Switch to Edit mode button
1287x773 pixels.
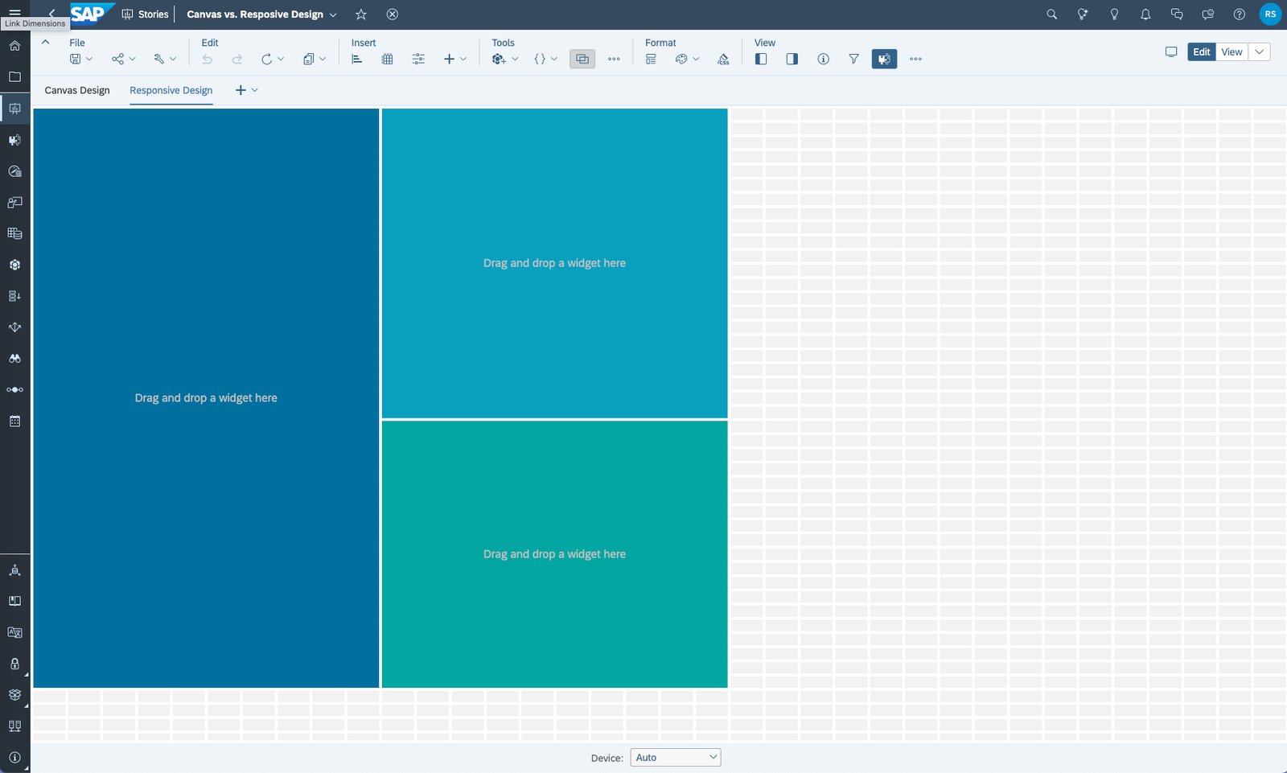1200,51
